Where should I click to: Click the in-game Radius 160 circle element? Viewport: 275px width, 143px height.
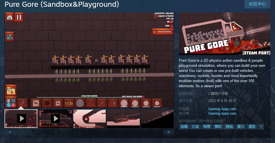135,103
